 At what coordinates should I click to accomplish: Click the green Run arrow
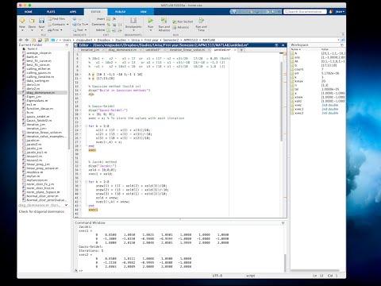[x=151, y=21]
